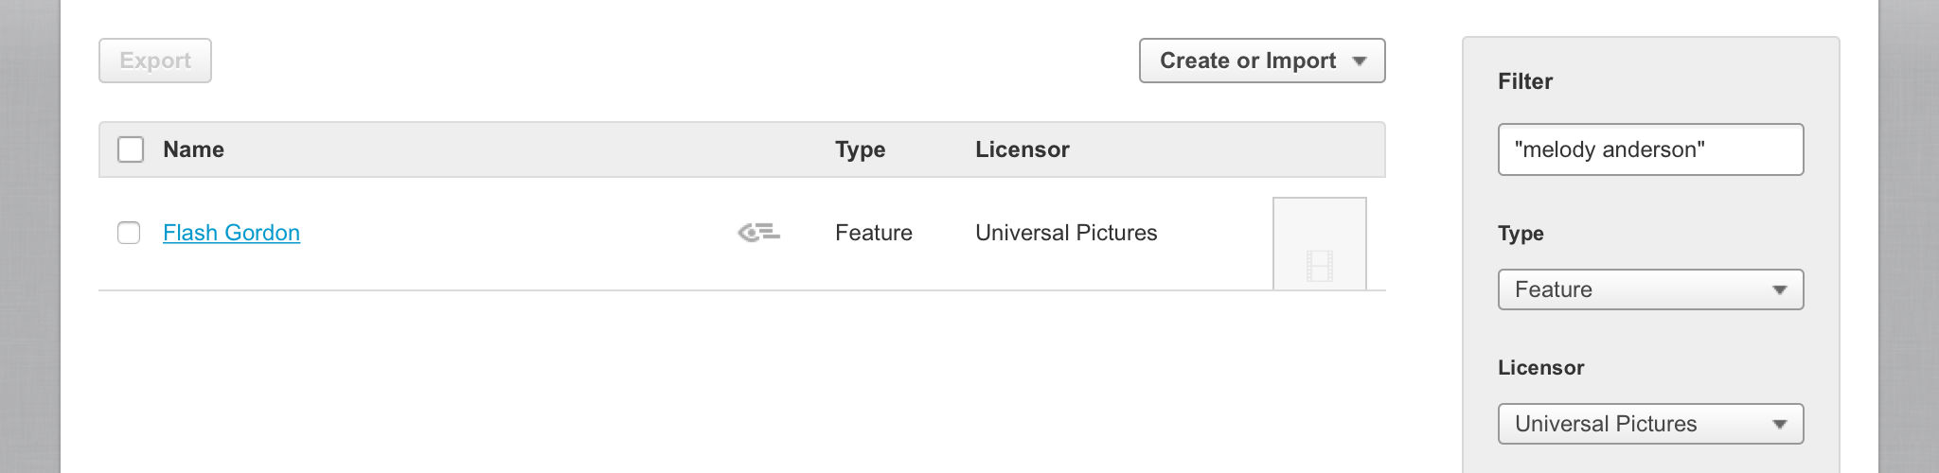This screenshot has width=1939, height=473.
Task: Open the Flash Gordon title link
Action: (231, 233)
